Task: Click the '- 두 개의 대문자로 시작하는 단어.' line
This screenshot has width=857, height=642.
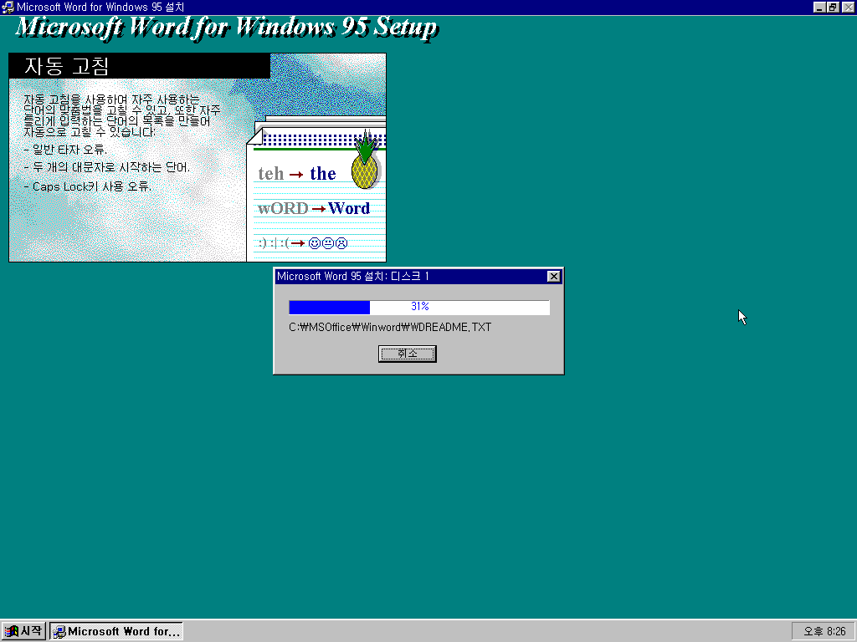Action: click(x=106, y=167)
